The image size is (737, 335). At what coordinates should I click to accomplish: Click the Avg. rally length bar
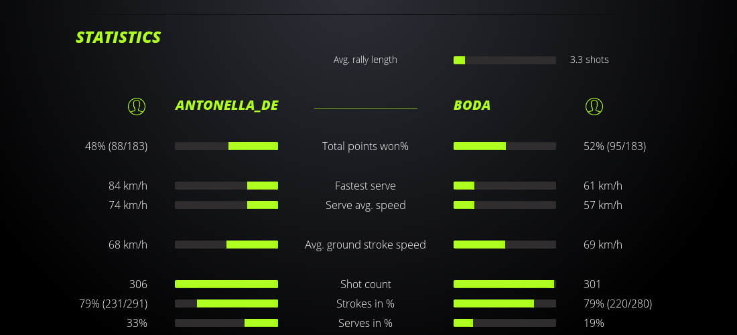click(x=505, y=60)
